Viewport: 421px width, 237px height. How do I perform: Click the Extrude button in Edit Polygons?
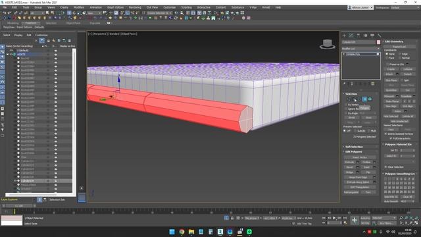[349, 163]
